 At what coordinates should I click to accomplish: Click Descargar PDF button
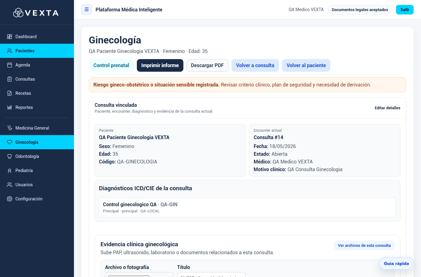click(x=207, y=65)
